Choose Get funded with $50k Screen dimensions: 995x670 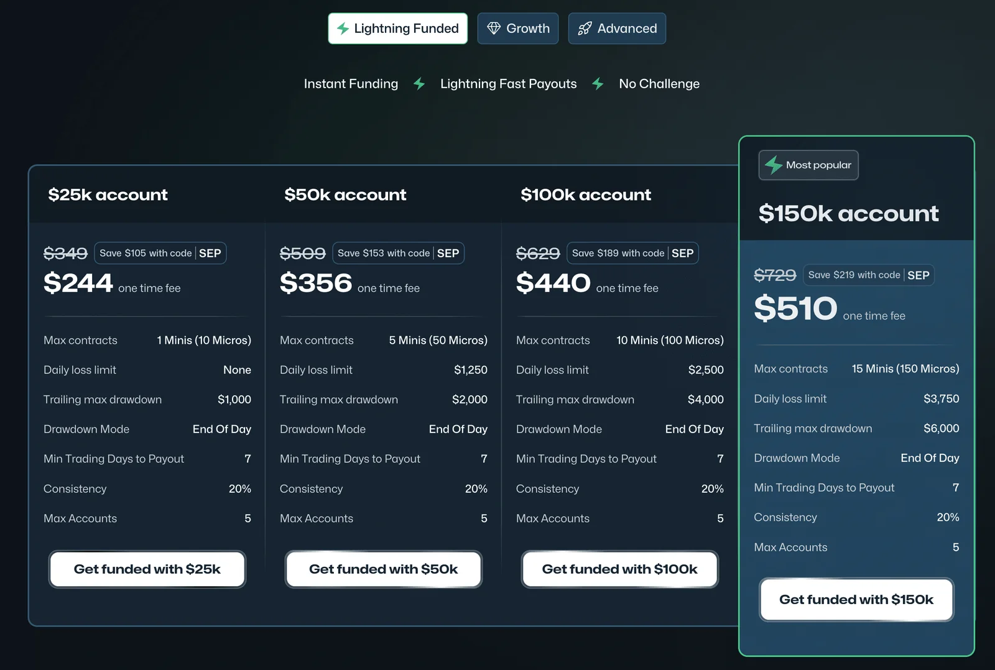pyautogui.click(x=384, y=569)
